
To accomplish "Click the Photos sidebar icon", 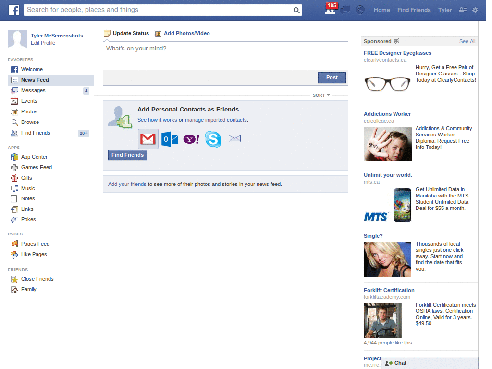I will point(14,111).
